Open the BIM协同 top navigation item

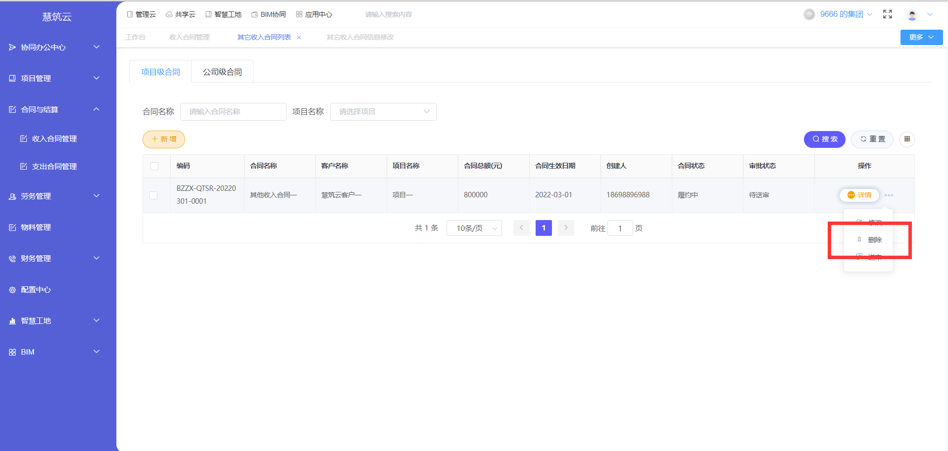tap(268, 14)
